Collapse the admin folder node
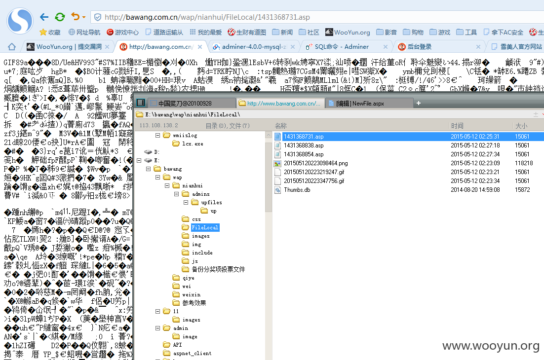This screenshot has height=360, width=544. click(157, 328)
